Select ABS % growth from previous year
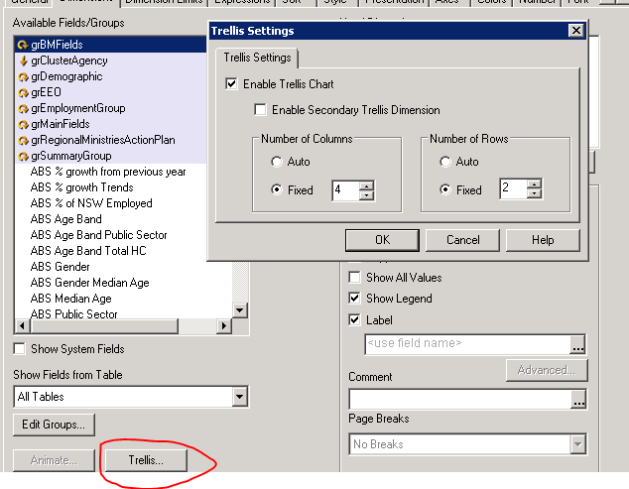This screenshot has width=629, height=489. click(111, 172)
